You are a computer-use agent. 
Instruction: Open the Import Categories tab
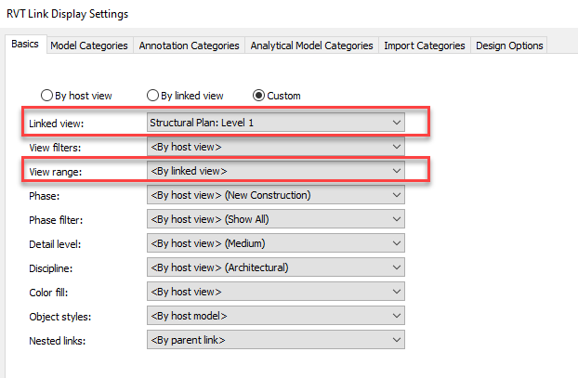(425, 46)
